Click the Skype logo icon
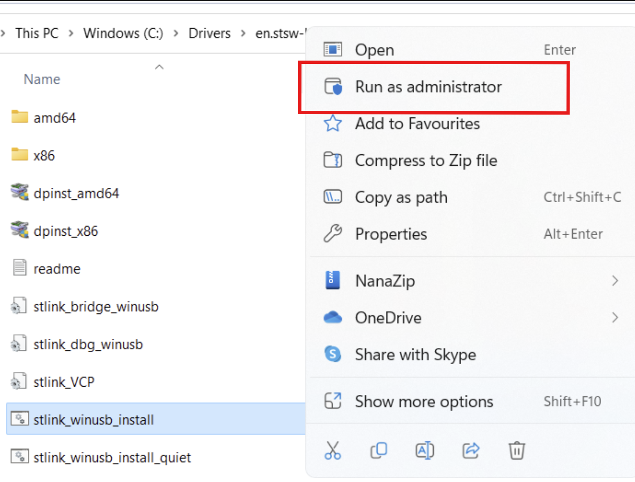Viewport: 635px width, 482px height. tap(333, 354)
